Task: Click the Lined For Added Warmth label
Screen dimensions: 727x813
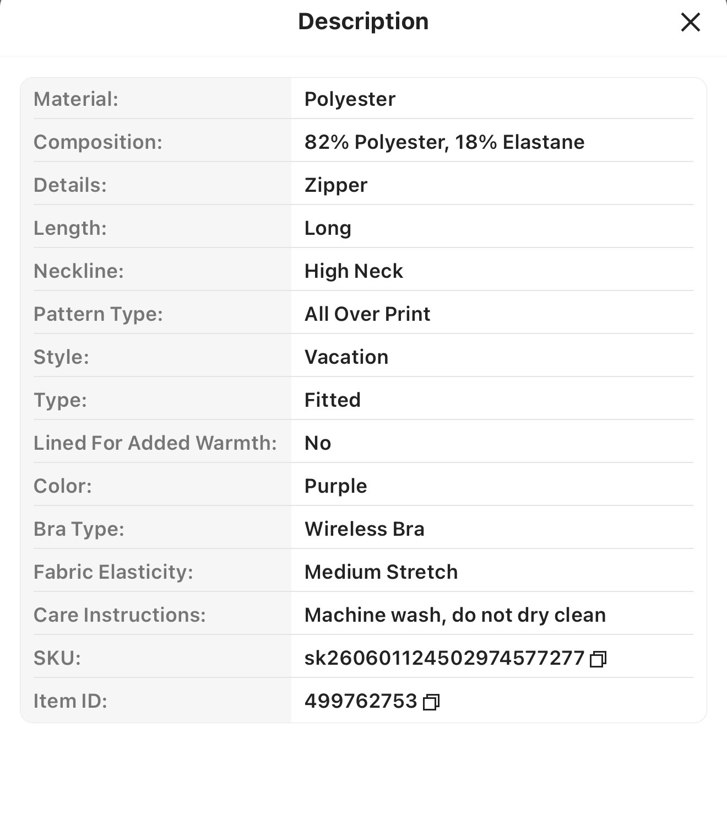Action: 155,443
